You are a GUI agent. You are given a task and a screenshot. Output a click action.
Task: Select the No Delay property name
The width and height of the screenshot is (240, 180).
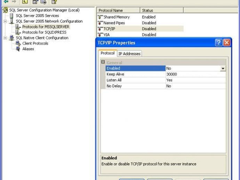coord(135,86)
